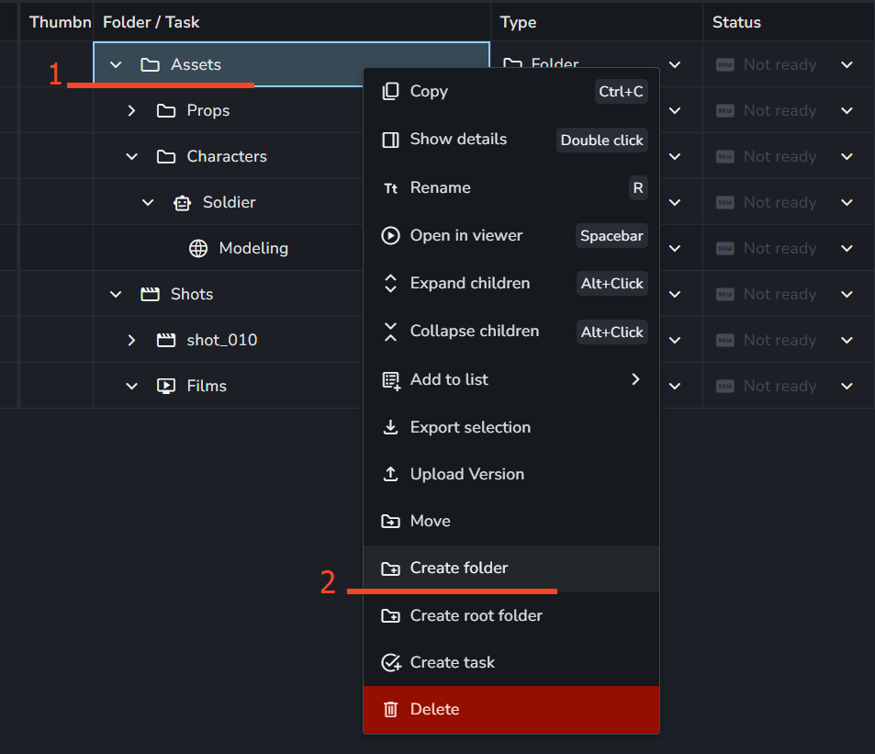Click the Soldier asset robot icon

[182, 203]
